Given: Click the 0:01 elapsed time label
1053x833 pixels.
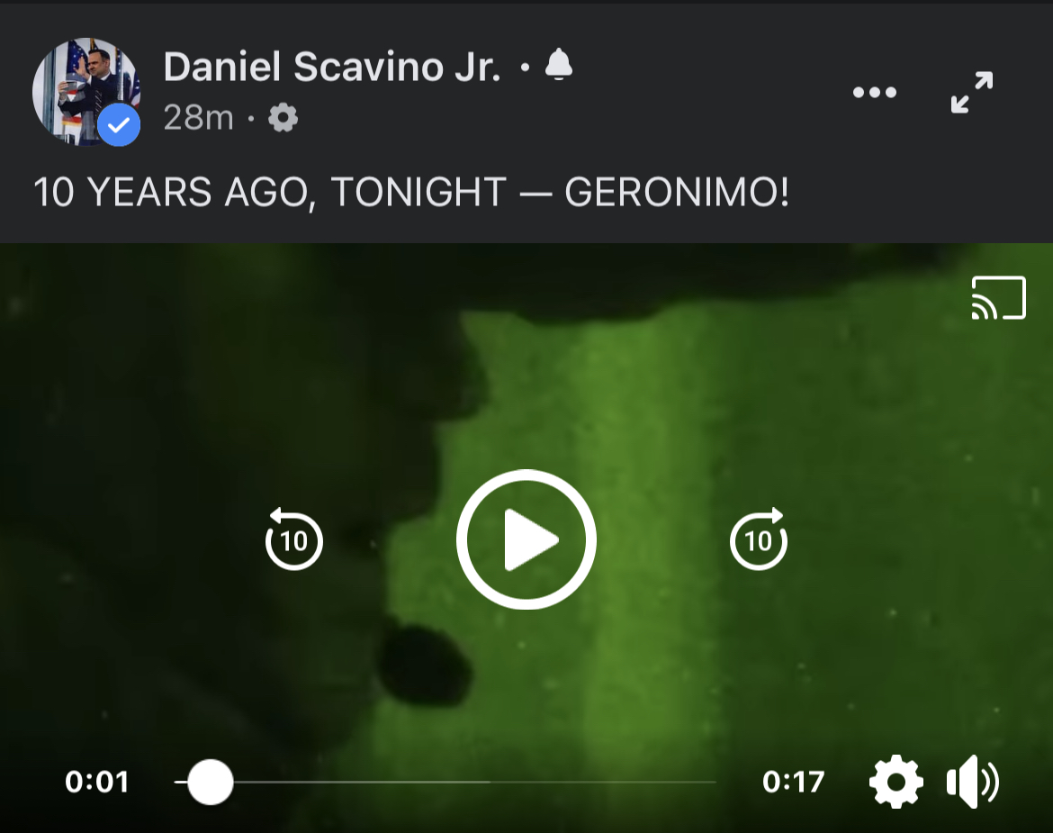Looking at the screenshot, I should click(96, 782).
